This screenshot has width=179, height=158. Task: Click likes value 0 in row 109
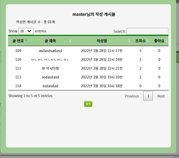[x=159, y=51]
